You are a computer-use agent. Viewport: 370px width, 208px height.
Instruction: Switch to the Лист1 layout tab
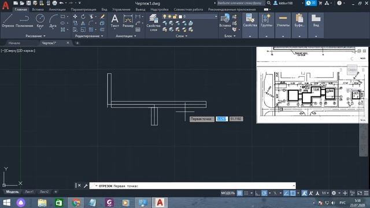point(29,192)
